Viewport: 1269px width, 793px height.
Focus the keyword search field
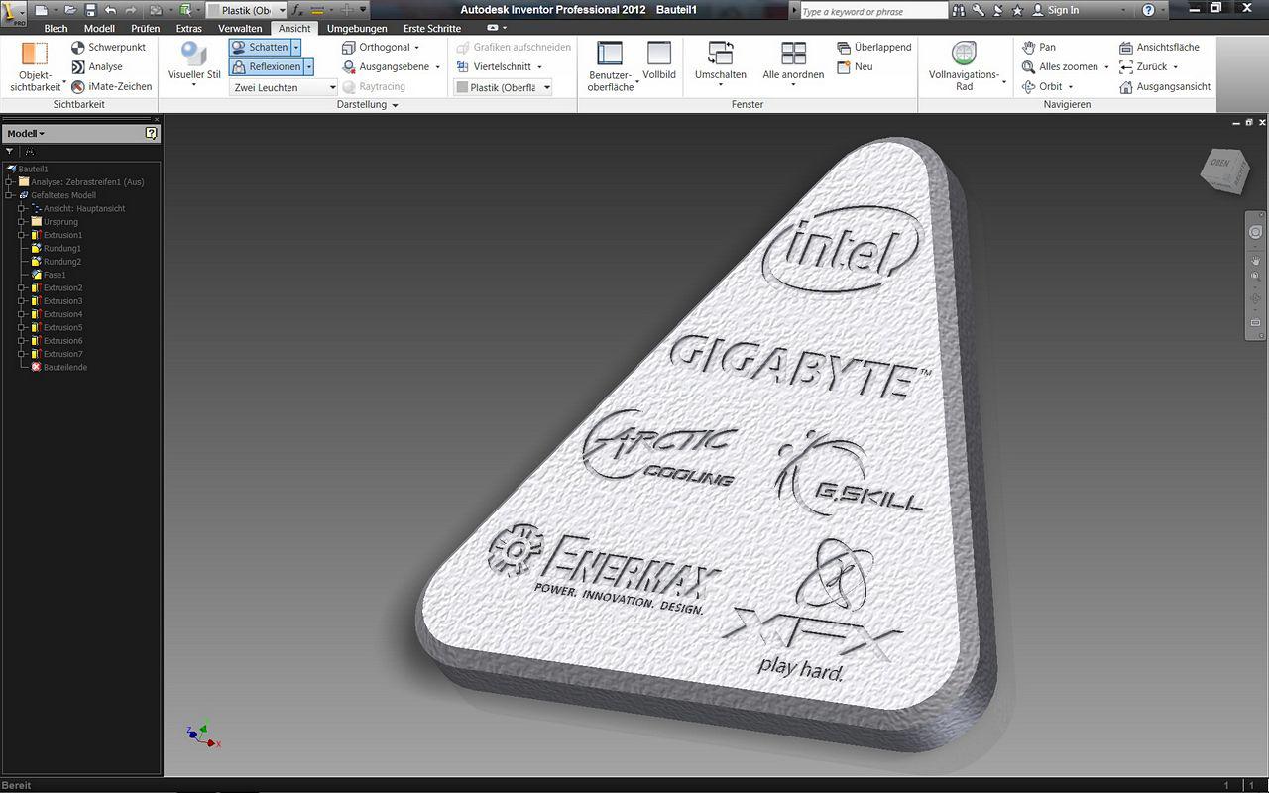872,11
